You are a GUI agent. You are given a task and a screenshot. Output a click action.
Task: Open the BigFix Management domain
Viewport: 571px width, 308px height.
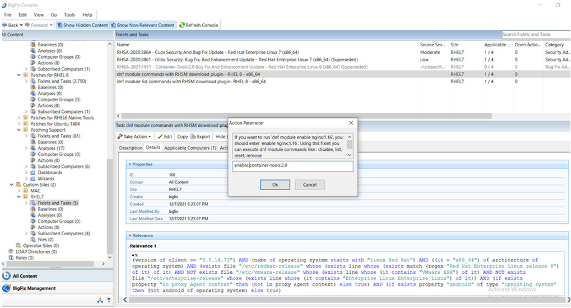[34, 288]
